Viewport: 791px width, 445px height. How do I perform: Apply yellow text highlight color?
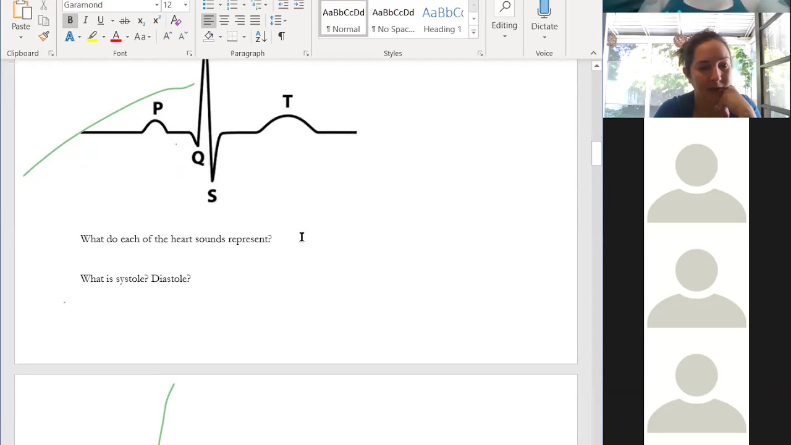(92, 36)
